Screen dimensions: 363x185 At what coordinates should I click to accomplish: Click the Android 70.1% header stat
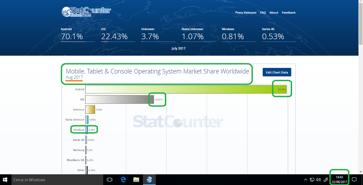tap(78, 34)
